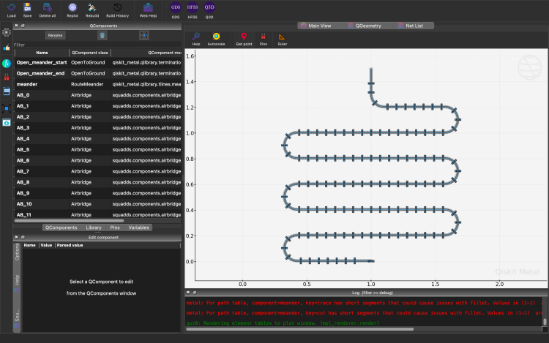Select the Open_meander_start row
The width and height of the screenshot is (549, 343).
click(98, 63)
